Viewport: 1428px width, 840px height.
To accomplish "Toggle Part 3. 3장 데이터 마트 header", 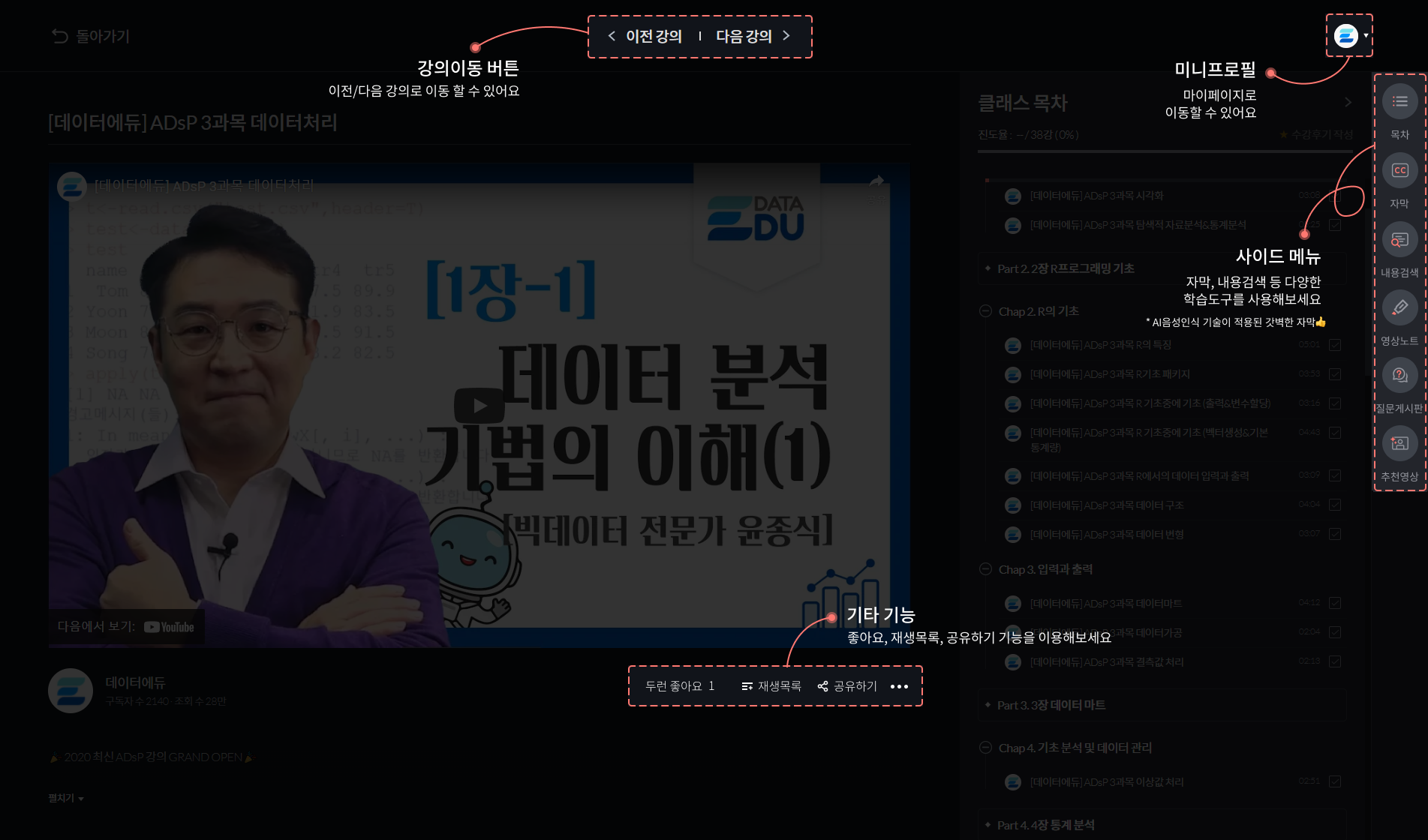I will click(x=1162, y=705).
